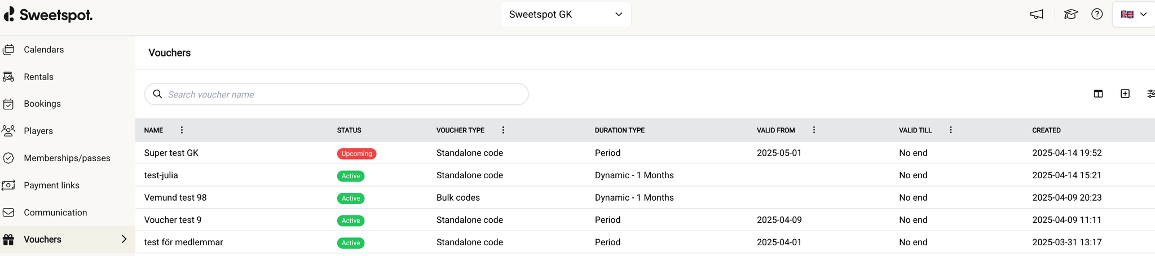This screenshot has width=1155, height=256.
Task: Expand the Vouchers sidebar chevron
Action: [124, 239]
